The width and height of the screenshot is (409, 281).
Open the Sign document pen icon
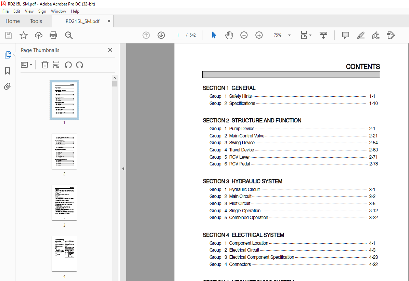pyautogui.click(x=375, y=35)
